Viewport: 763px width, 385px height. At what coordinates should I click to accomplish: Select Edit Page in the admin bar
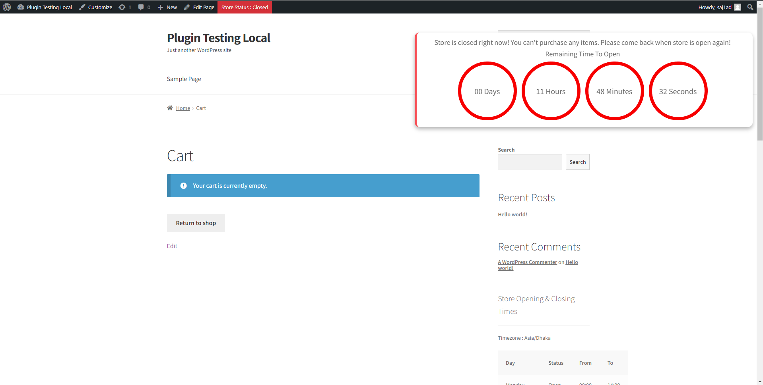coord(199,7)
